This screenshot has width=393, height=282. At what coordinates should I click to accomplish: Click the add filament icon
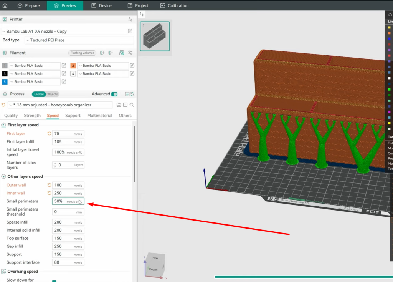[102, 53]
